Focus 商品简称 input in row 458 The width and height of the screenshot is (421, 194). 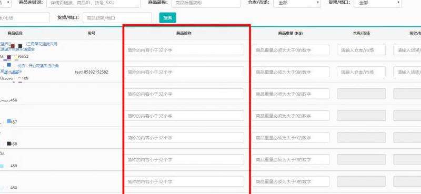coord(184,138)
